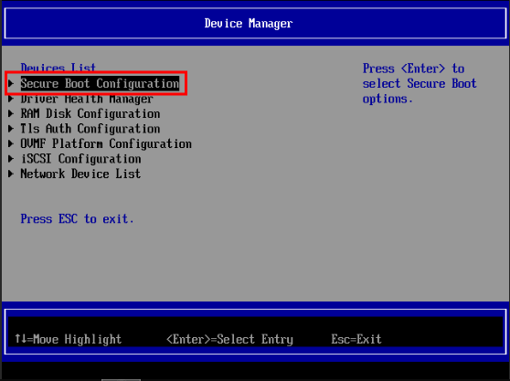This screenshot has width=510, height=381.
Task: Open OVMF Platform Configuration entry
Action: (x=106, y=143)
